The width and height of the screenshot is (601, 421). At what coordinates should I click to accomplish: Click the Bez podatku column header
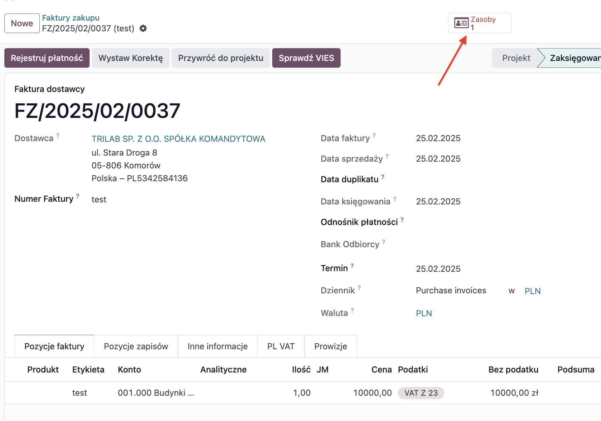[513, 369]
